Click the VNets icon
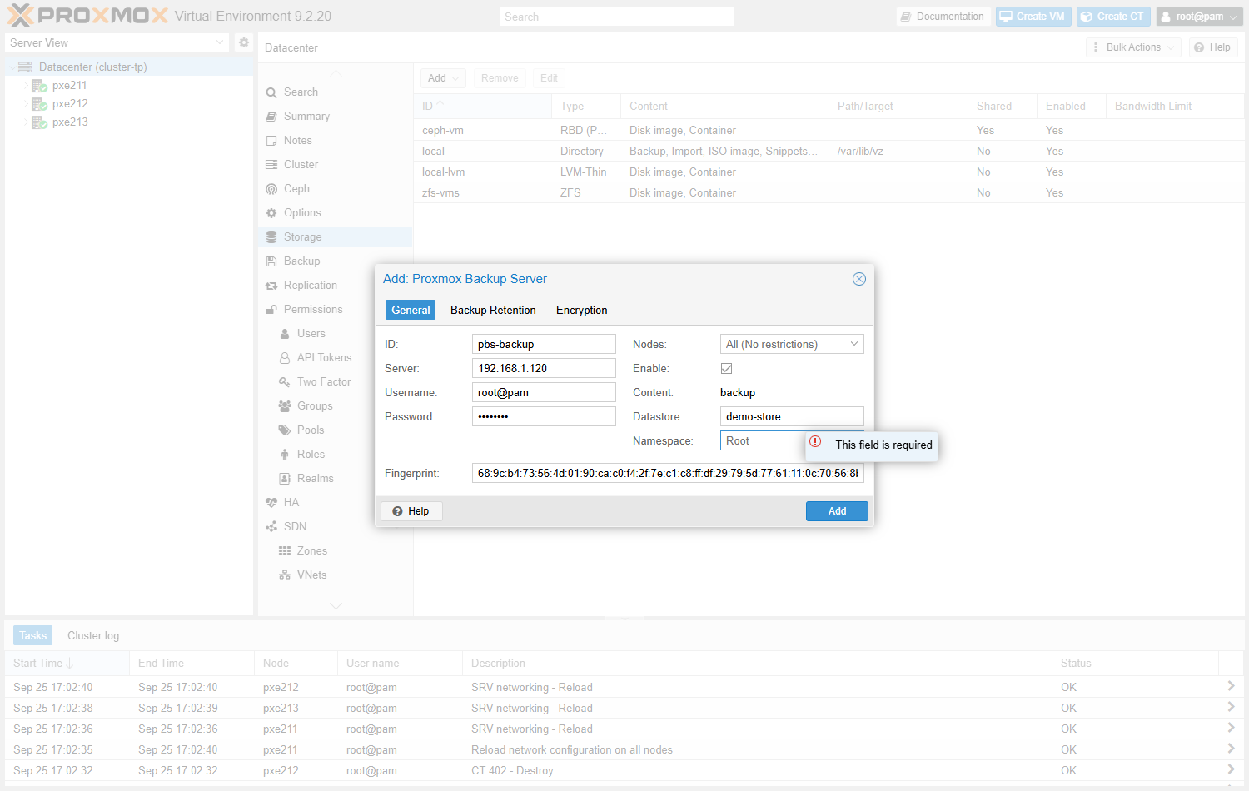The height and width of the screenshot is (791, 1249). (x=285, y=575)
